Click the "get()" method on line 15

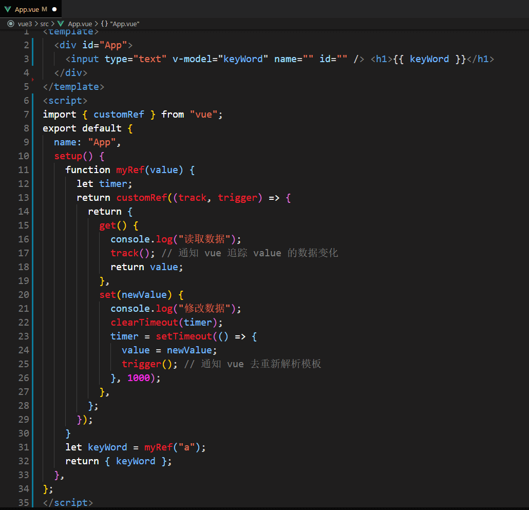[113, 225]
